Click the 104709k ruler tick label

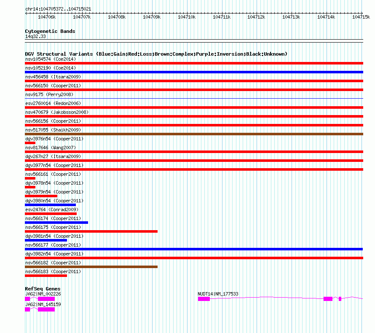(152, 17)
